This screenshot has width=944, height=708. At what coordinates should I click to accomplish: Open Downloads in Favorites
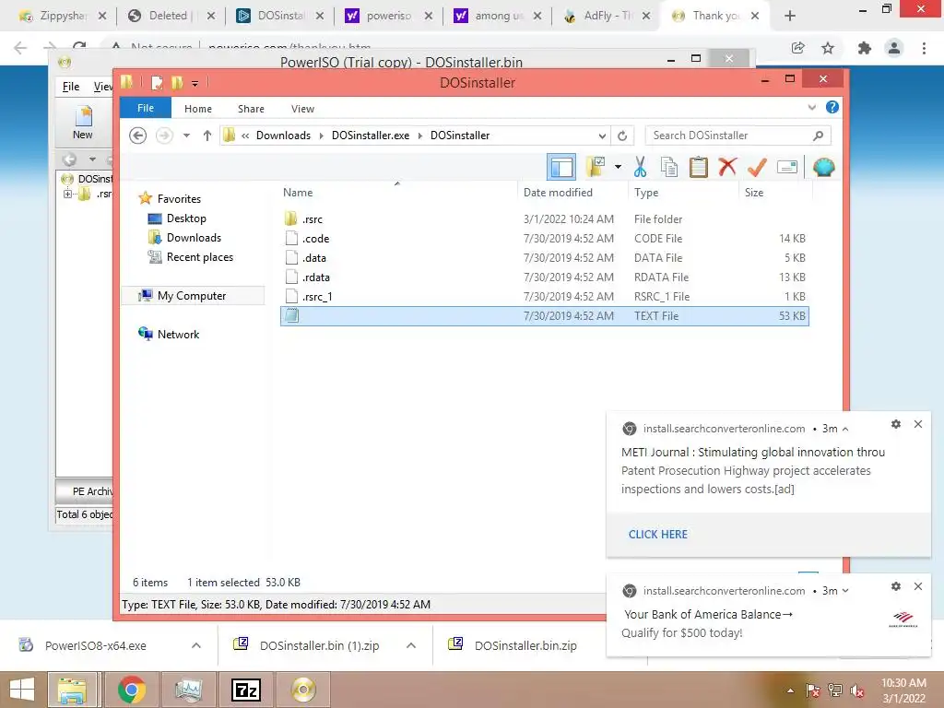click(x=194, y=238)
